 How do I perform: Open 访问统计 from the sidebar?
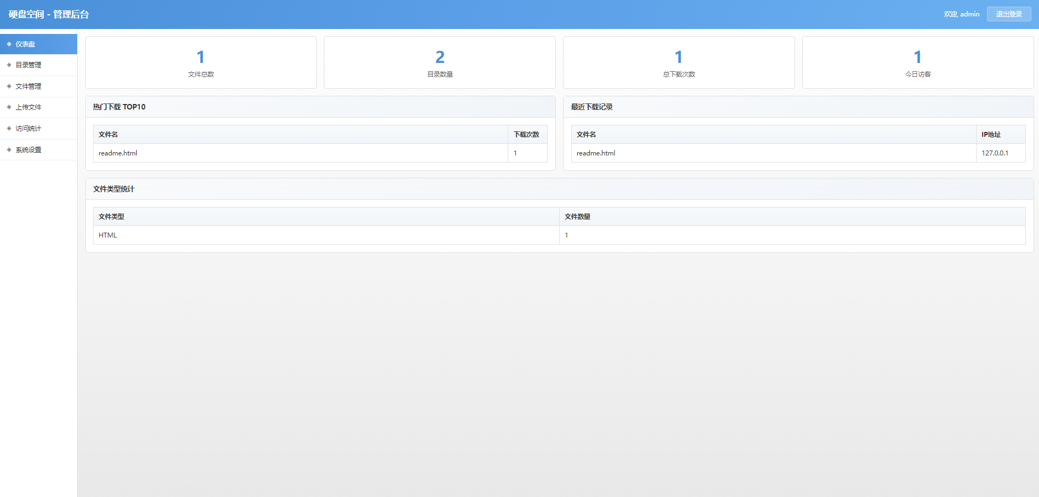coord(28,129)
